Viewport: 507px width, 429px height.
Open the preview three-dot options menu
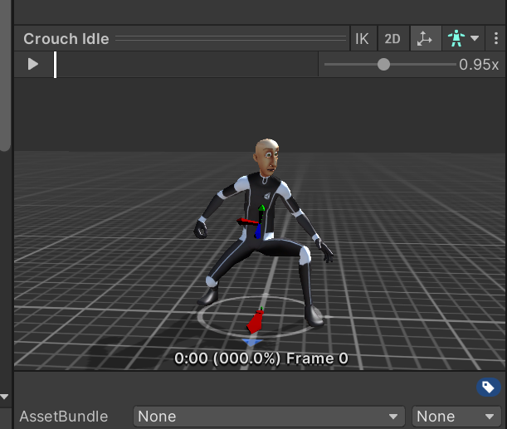click(496, 38)
